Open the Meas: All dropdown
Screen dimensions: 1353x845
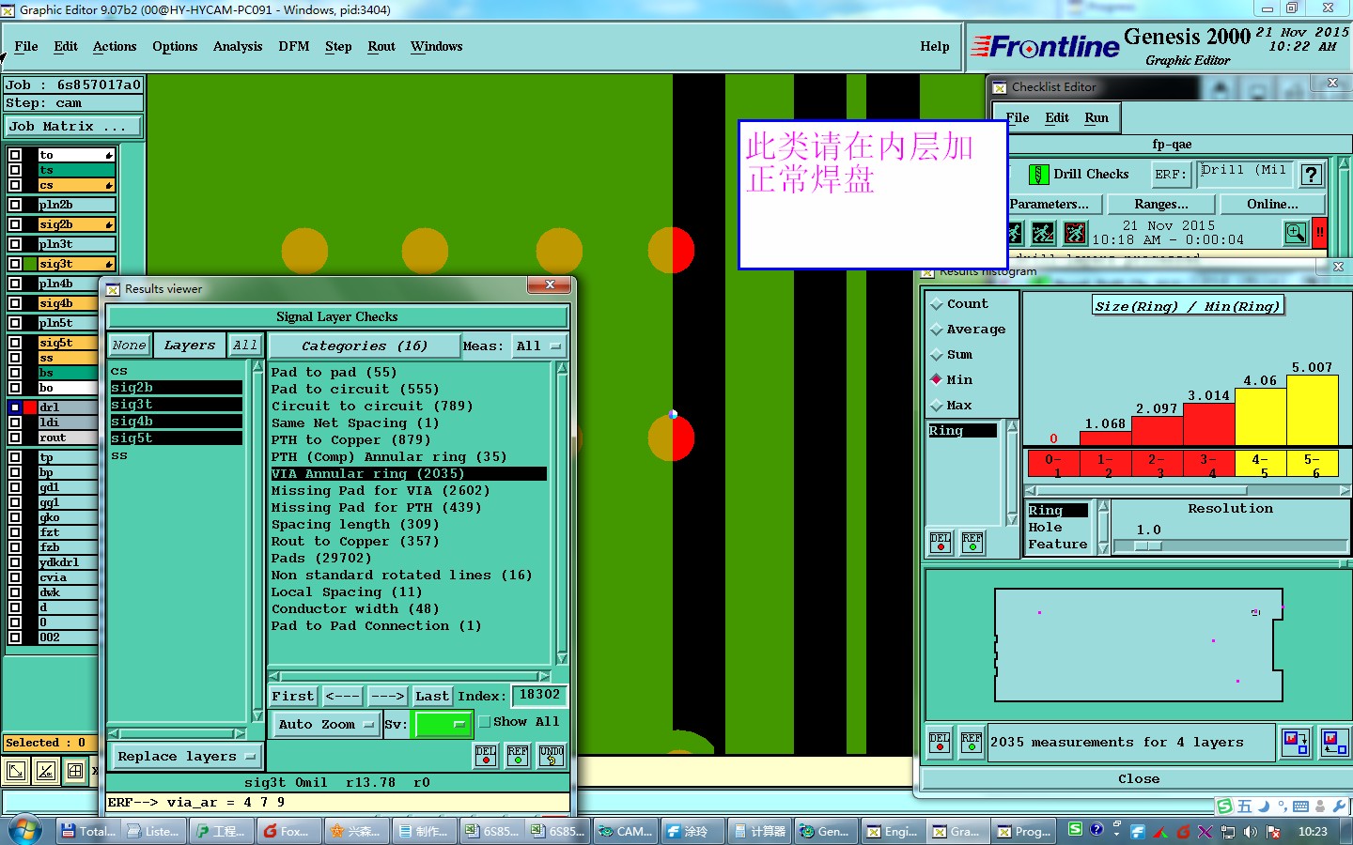(539, 346)
